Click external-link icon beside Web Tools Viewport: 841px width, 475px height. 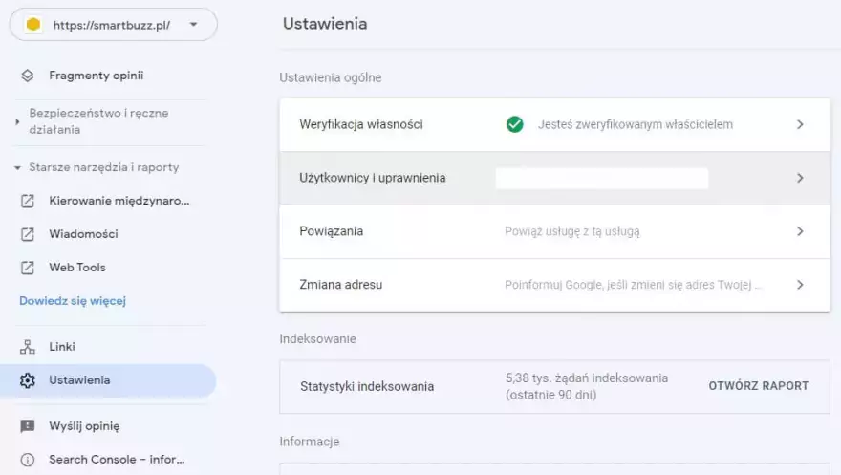point(28,268)
